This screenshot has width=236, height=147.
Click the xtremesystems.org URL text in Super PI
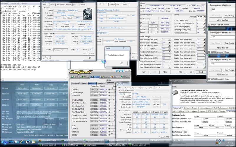coord(18,69)
